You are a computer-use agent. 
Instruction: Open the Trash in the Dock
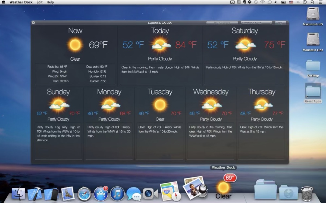[x=307, y=193]
